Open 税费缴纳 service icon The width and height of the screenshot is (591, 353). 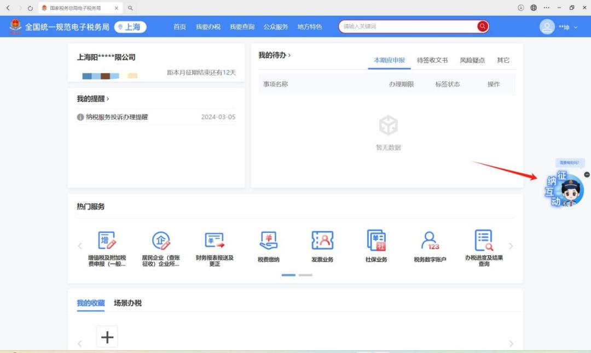pos(268,240)
